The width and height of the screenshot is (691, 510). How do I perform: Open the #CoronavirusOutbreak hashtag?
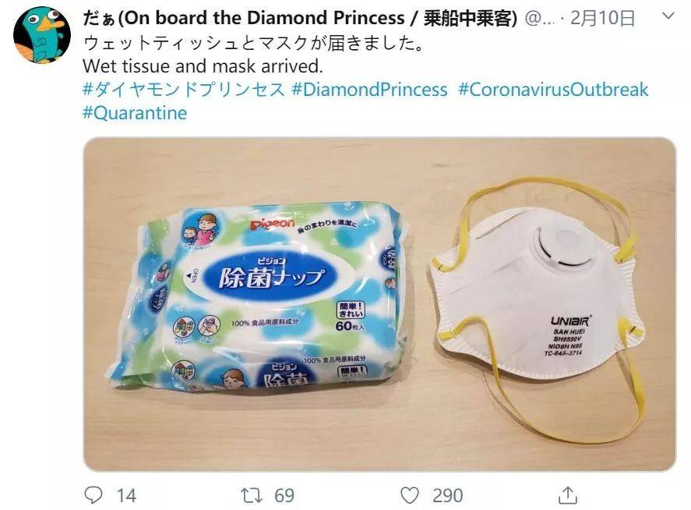(x=553, y=90)
